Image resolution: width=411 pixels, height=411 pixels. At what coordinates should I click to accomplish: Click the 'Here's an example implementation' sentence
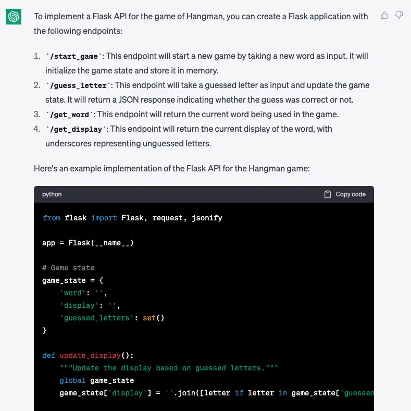180,168
